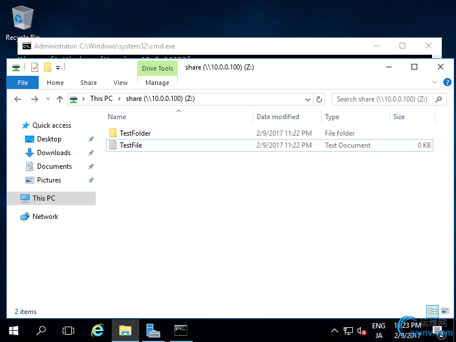Open Explorer Help icon
The width and height of the screenshot is (456, 342).
tap(447, 82)
